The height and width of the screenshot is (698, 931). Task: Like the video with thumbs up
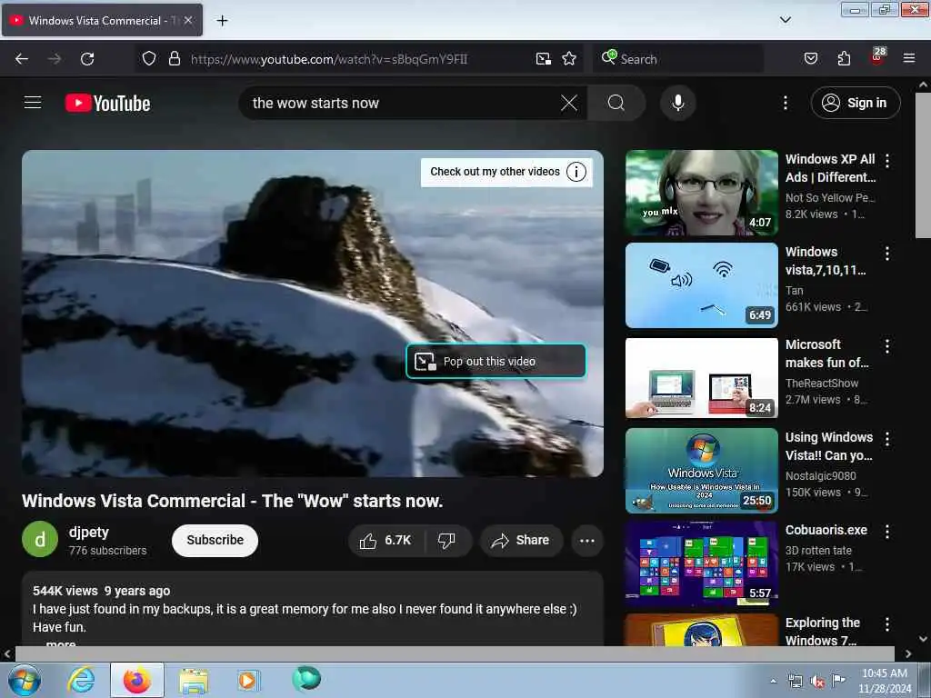385,540
